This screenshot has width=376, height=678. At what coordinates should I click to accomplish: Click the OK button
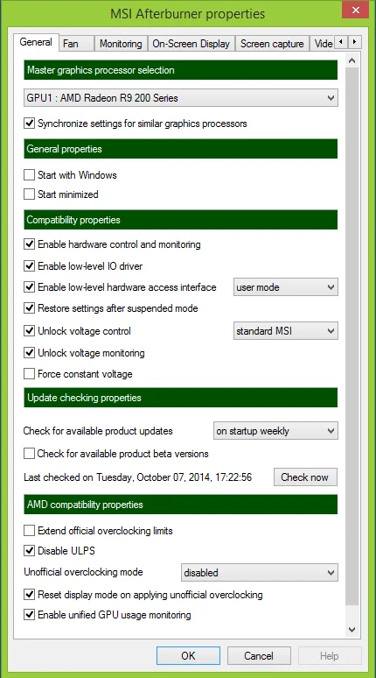(188, 656)
